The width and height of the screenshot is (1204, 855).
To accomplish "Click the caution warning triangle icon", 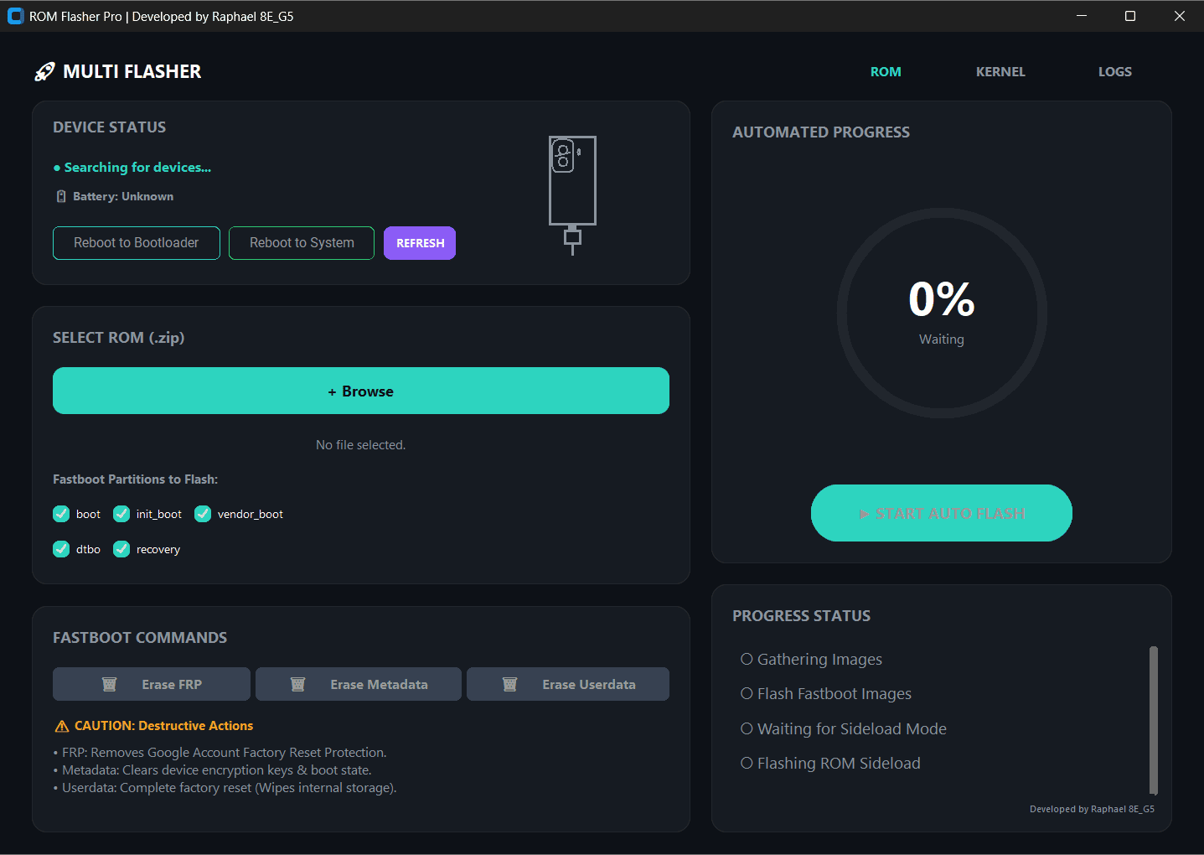I will pos(62,726).
